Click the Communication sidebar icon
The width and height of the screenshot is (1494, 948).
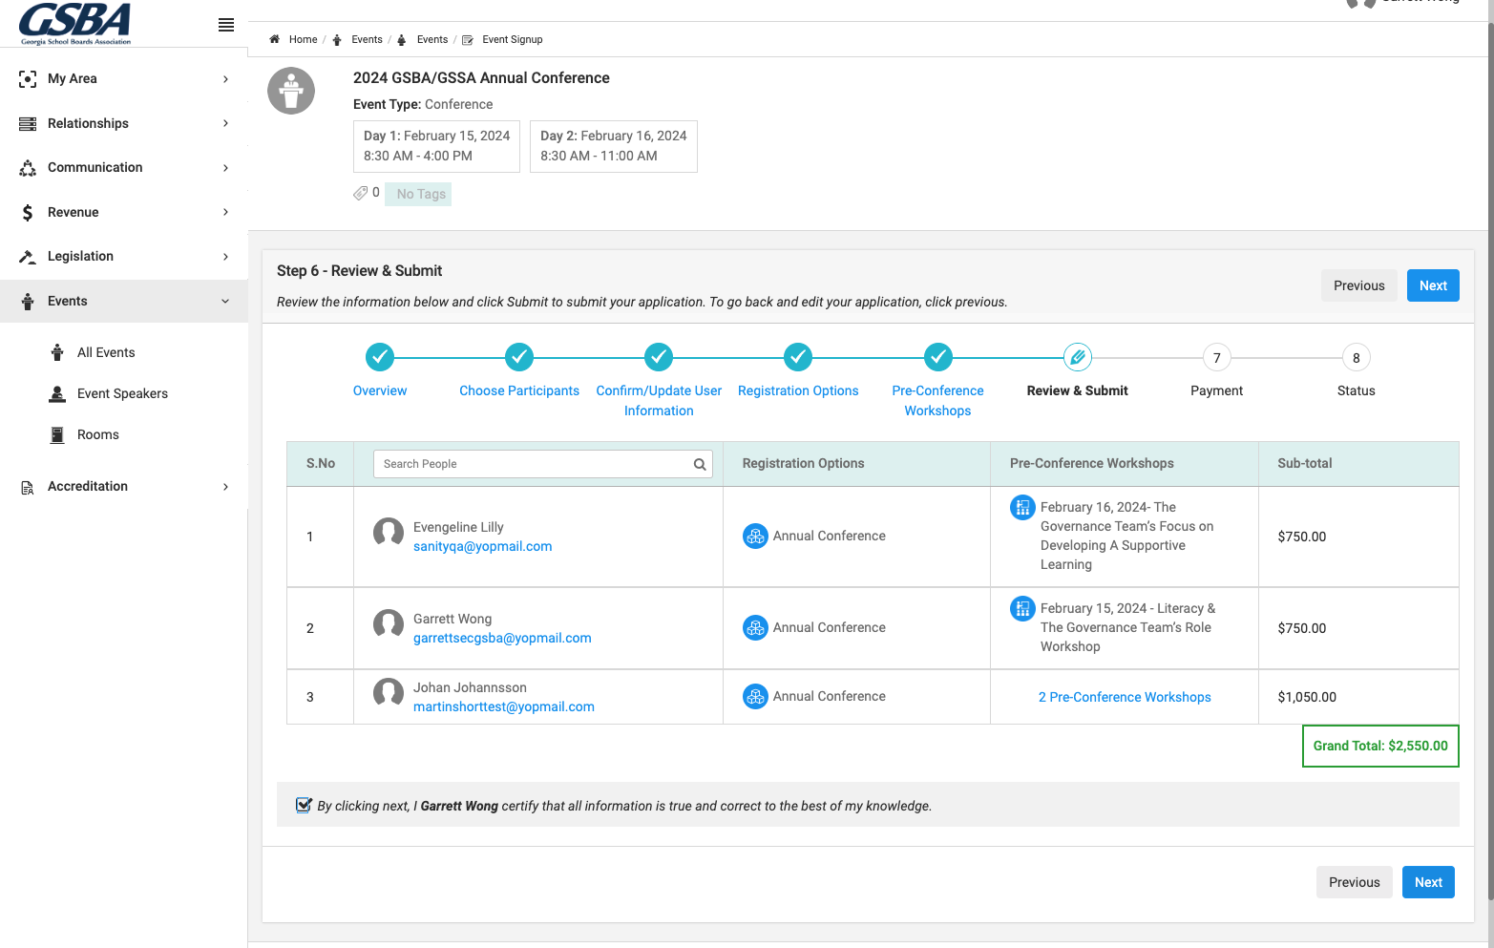point(28,168)
